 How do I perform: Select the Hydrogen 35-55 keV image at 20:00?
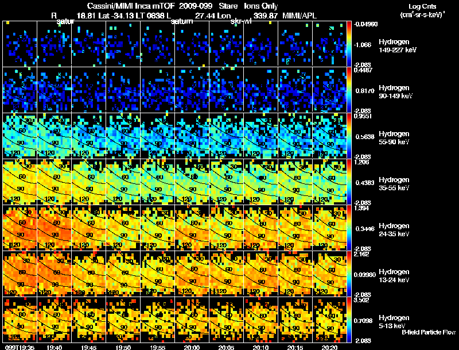pyautogui.click(x=192, y=182)
